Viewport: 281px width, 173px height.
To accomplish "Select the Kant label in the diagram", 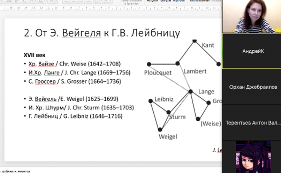I will [x=208, y=45].
